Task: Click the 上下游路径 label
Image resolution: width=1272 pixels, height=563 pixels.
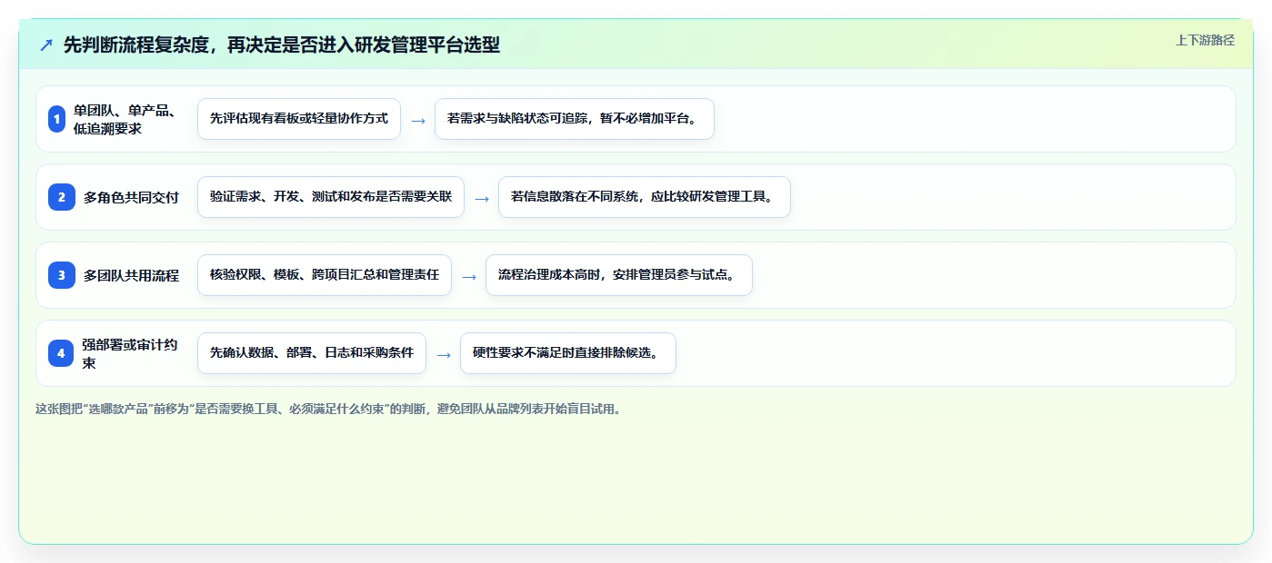Action: [1205, 40]
